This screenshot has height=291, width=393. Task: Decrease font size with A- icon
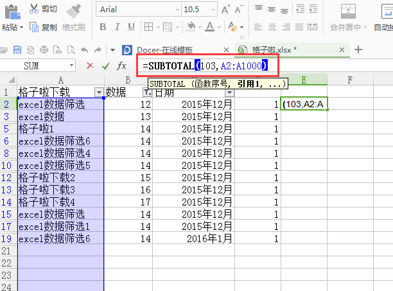coord(239,10)
